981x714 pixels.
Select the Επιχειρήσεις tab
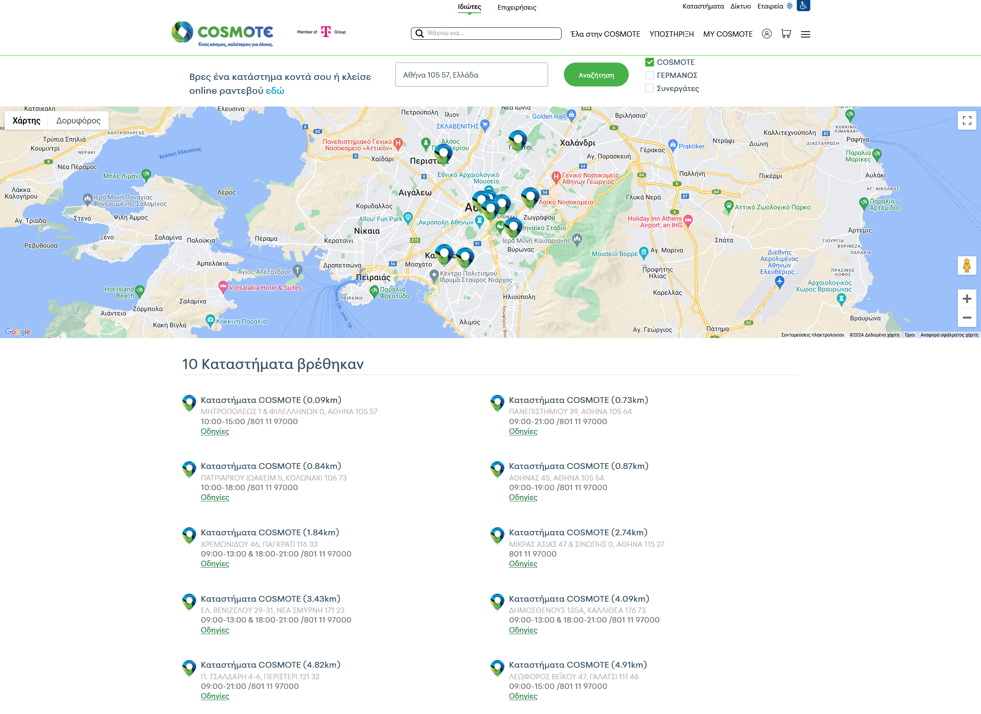[x=516, y=7]
